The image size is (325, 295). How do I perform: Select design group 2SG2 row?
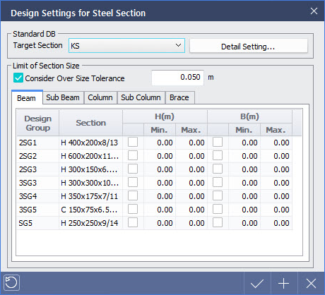click(38, 156)
